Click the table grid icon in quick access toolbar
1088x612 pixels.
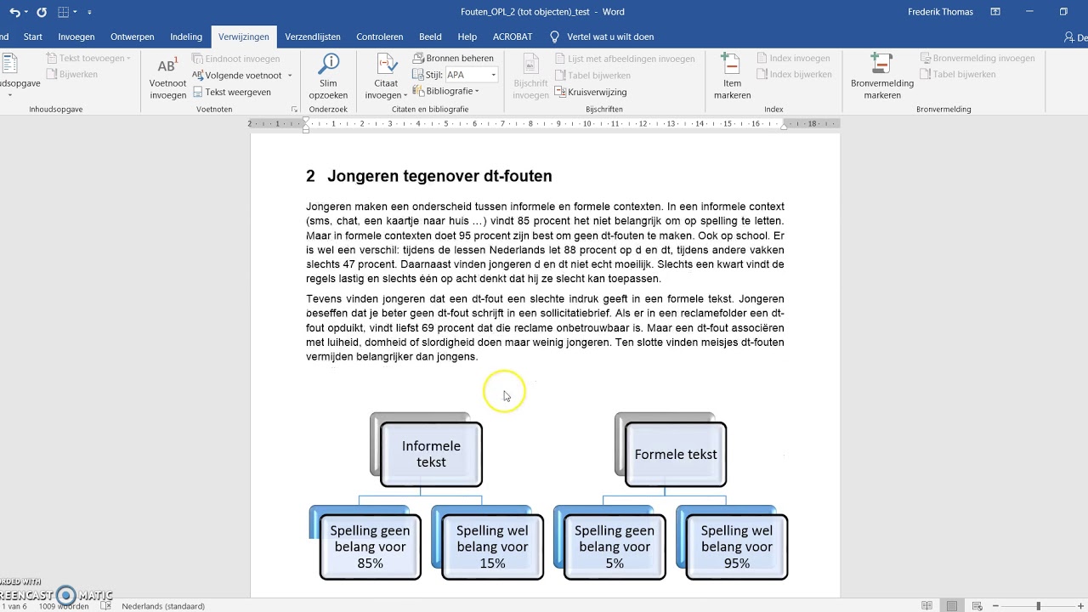point(64,12)
